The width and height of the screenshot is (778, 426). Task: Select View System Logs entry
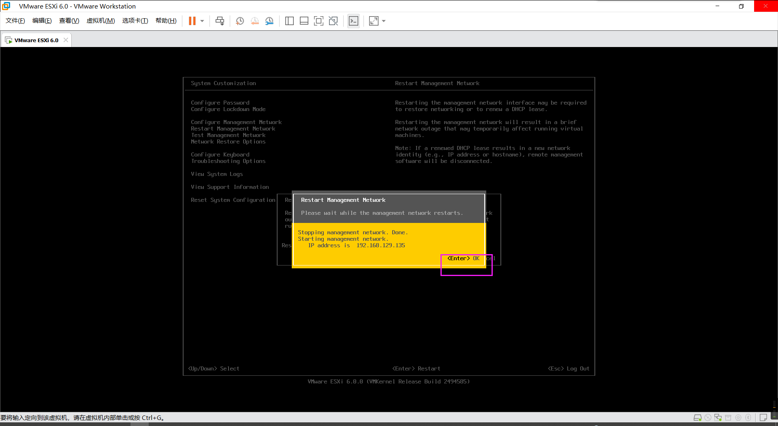pos(217,174)
